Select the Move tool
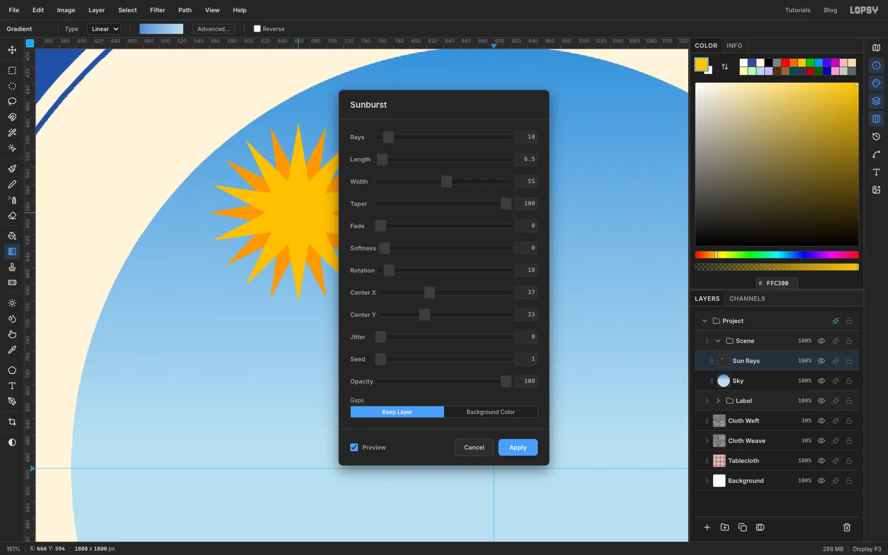 (12, 50)
